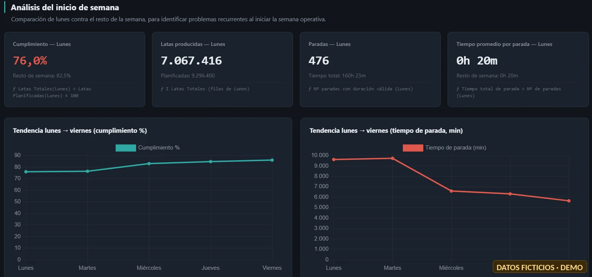Click the red Tiempo de parada legend swatch
This screenshot has width=592, height=277.
413,148
